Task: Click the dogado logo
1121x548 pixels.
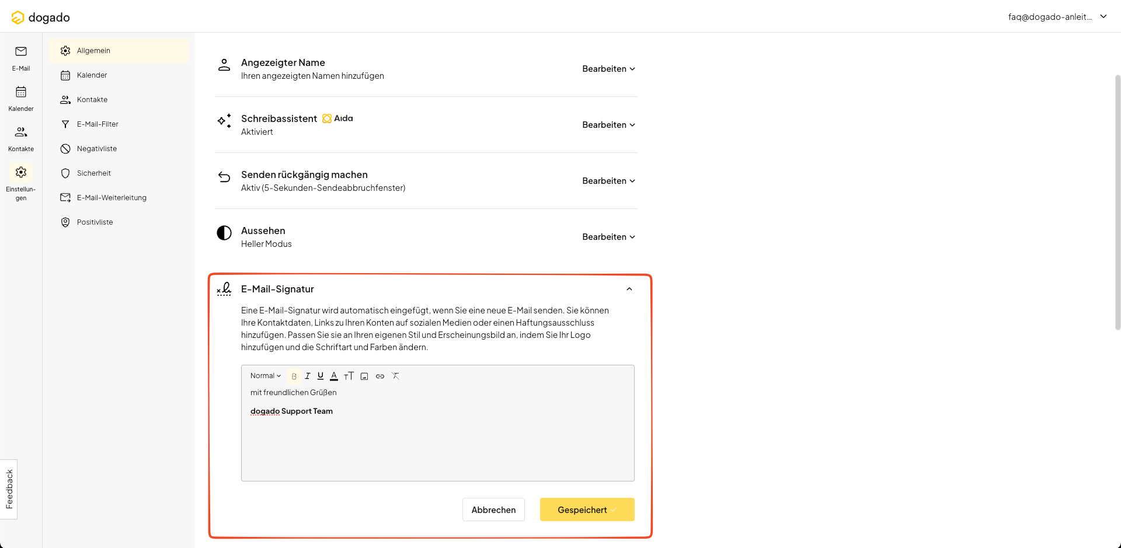Action: 40,18
